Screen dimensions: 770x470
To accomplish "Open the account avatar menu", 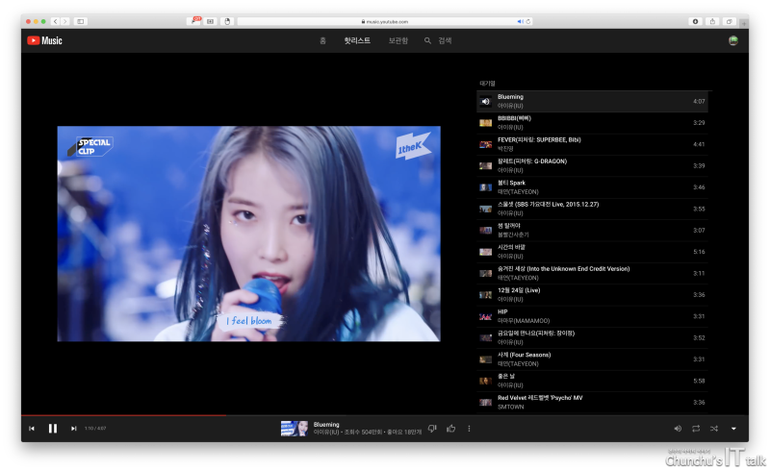I will [733, 40].
